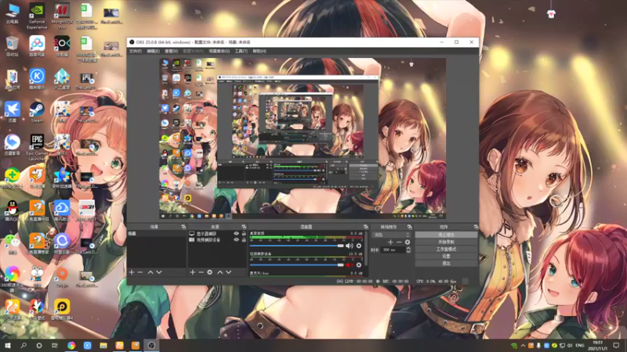Image resolution: width=627 pixels, height=352 pixels.
Task: Remove the selected scene with the minus icon
Action: (x=140, y=272)
